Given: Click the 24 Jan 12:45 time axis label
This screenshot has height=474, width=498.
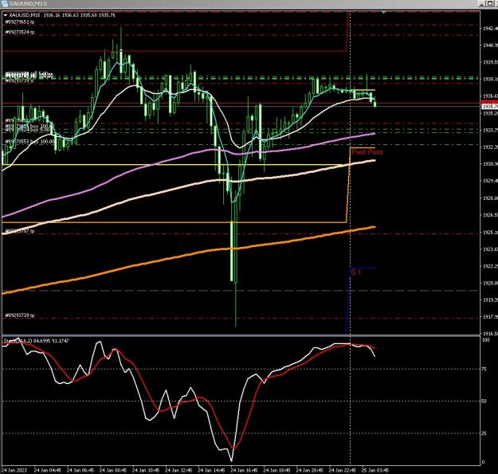Looking at the screenshot, I should [178, 470].
